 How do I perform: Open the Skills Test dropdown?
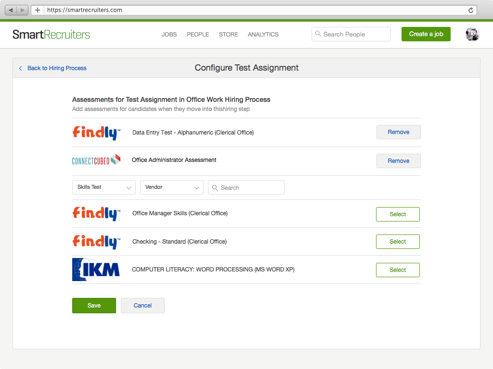pyautogui.click(x=104, y=187)
